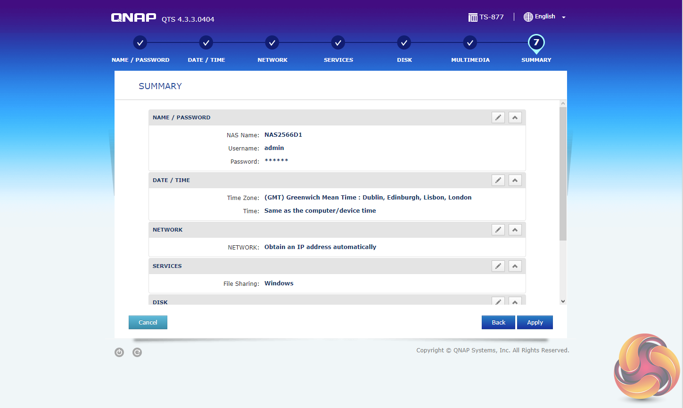683x408 pixels.
Task: Click the restart icon below the panel
Action: [137, 352]
